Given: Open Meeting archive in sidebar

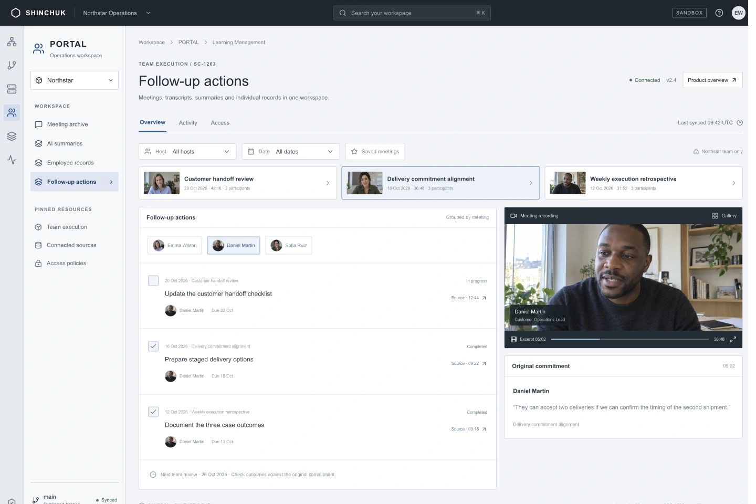Looking at the screenshot, I should pos(75,124).
